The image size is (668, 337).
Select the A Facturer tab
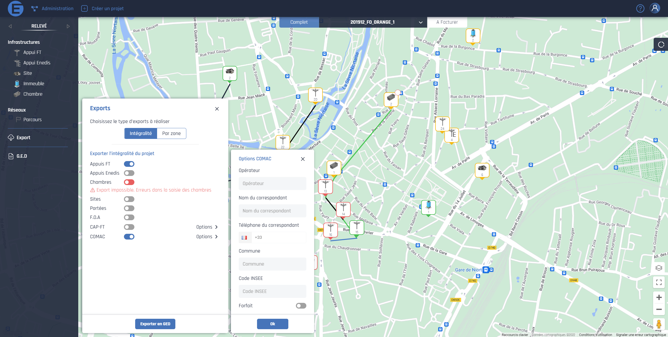447,22
